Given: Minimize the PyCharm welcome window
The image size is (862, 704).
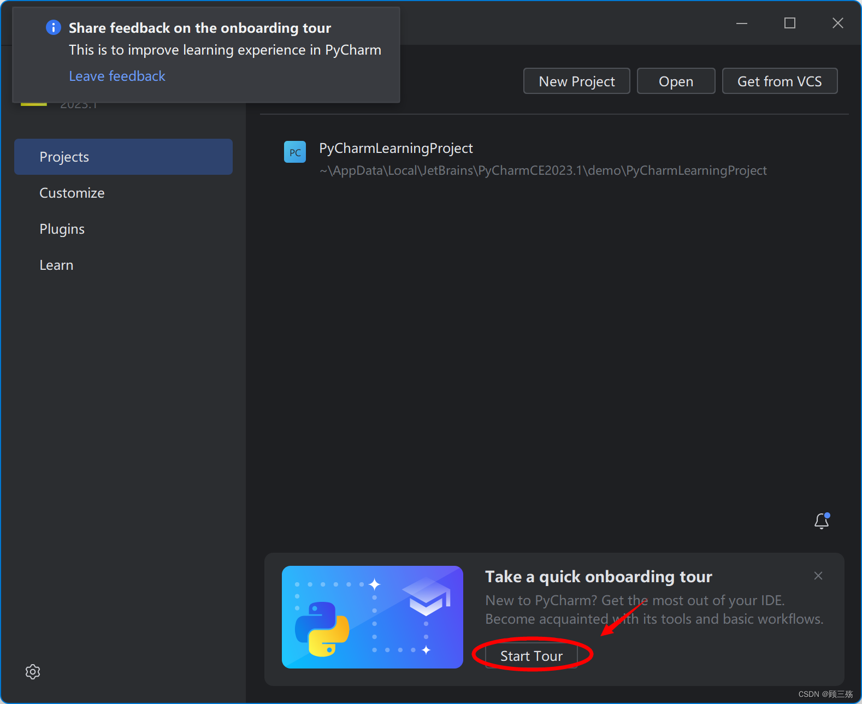Looking at the screenshot, I should pos(742,23).
